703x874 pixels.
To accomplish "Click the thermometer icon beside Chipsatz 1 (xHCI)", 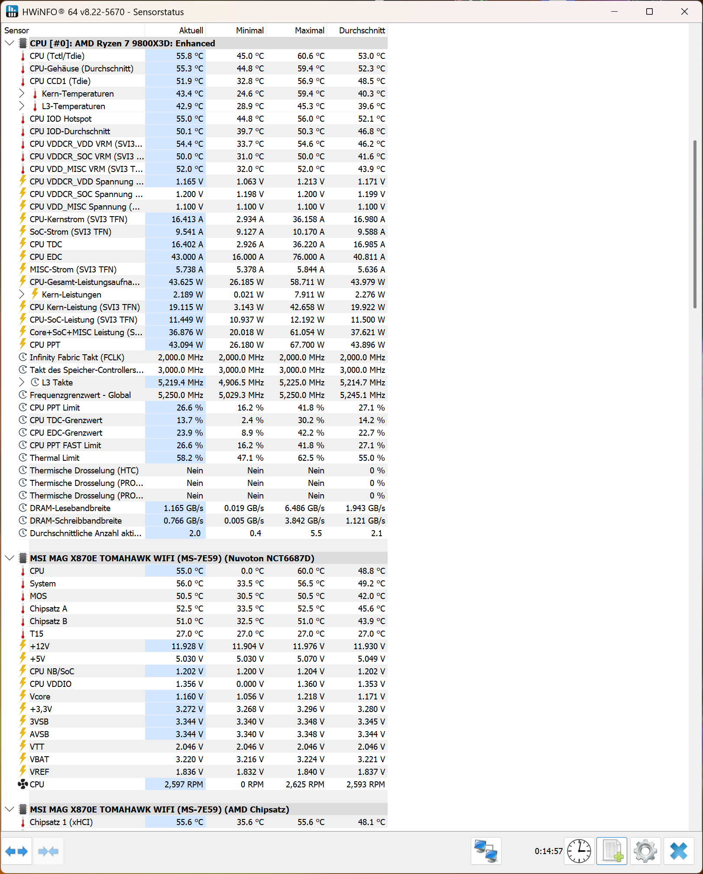I will point(23,822).
